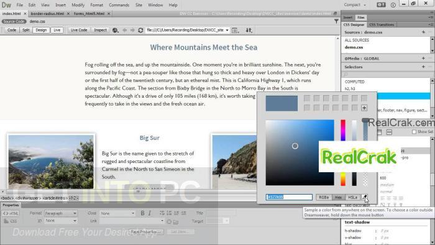
Task: Click the text outdent icon in Properties
Action: (176, 213)
